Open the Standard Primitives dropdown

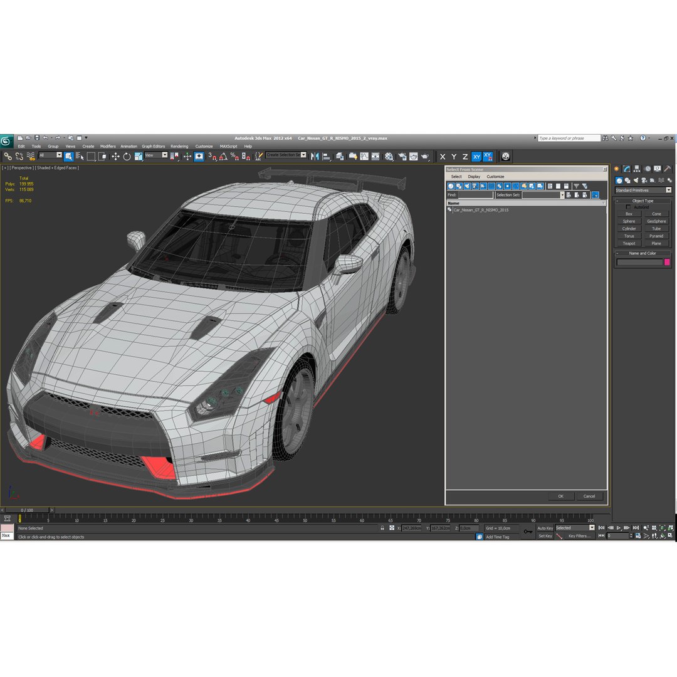[643, 191]
